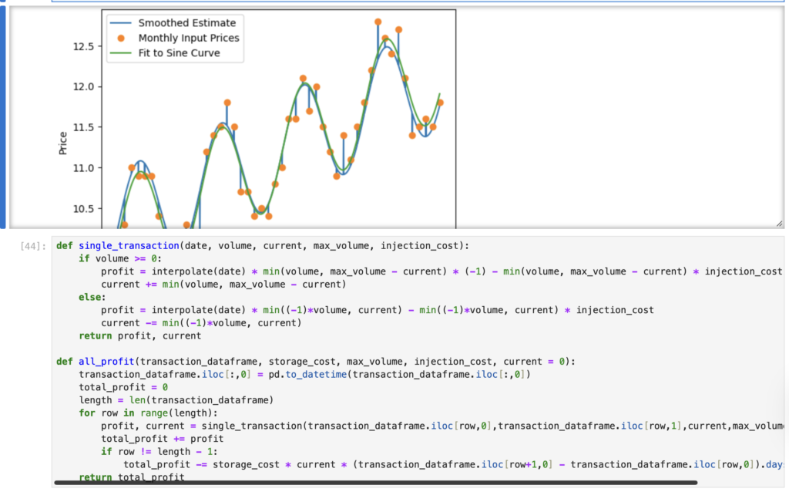
Task: Click the Monthly Input Prices legend marker
Action: pyautogui.click(x=121, y=38)
